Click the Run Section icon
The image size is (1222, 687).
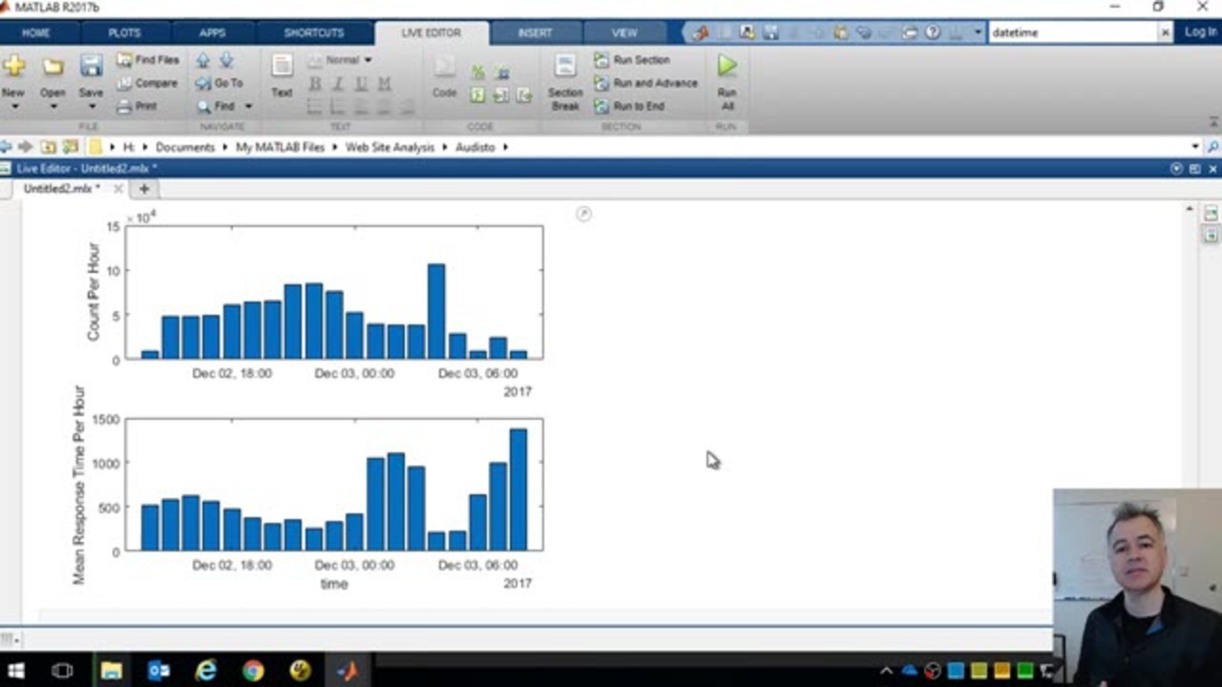pos(601,60)
